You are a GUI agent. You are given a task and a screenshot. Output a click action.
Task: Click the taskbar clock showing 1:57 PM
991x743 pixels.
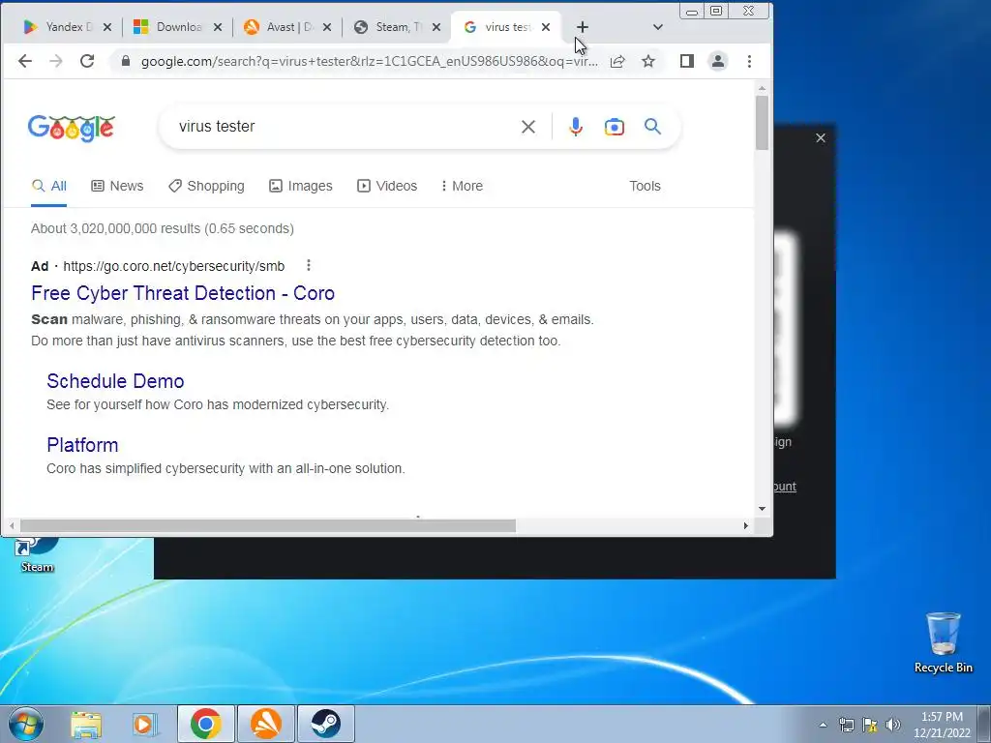coord(942,725)
